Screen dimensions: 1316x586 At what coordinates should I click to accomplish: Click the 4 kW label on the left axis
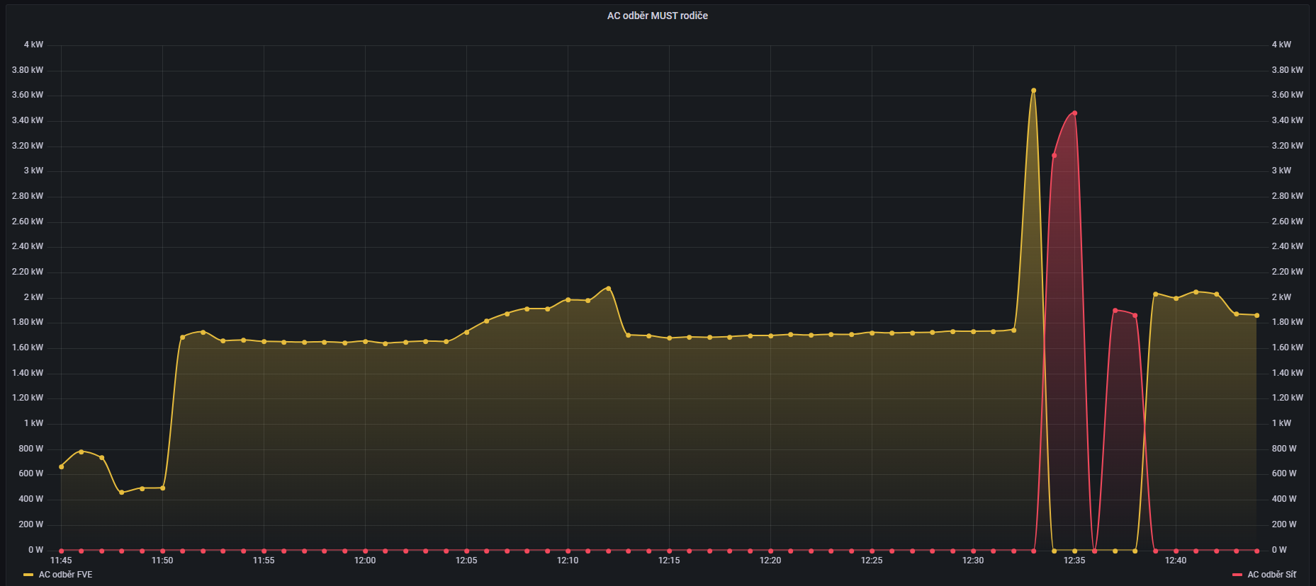coord(33,45)
